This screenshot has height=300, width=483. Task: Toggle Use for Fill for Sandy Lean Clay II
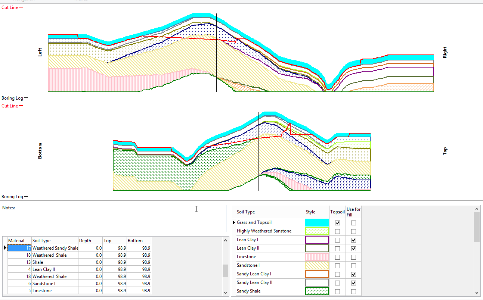pyautogui.click(x=353, y=283)
